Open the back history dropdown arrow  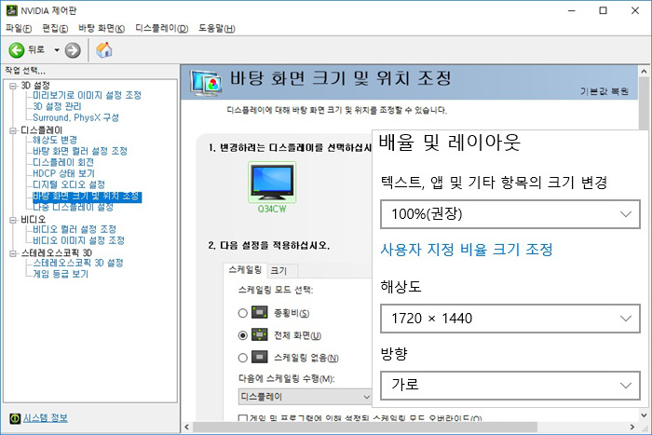click(x=57, y=50)
